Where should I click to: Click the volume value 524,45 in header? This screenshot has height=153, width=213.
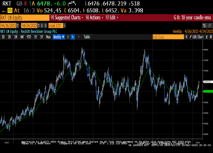(x=53, y=10)
